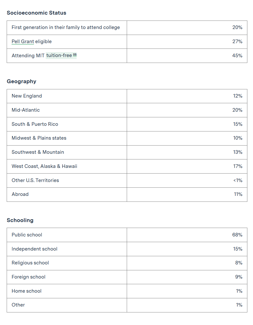Click the Geography section heading
This screenshot has width=253, height=325.
click(22, 81)
